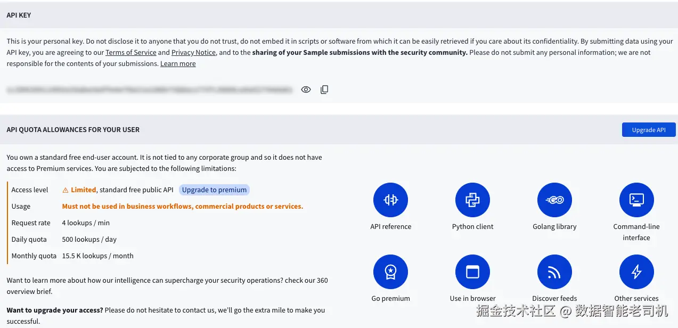Viewport: 678px width, 328px height.
Task: Follow the Learn more link
Action: [178, 64]
